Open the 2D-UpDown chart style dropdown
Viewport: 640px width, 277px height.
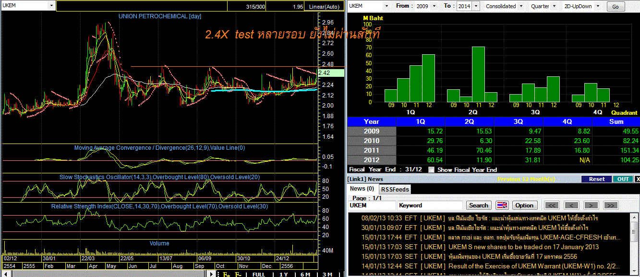click(598, 6)
